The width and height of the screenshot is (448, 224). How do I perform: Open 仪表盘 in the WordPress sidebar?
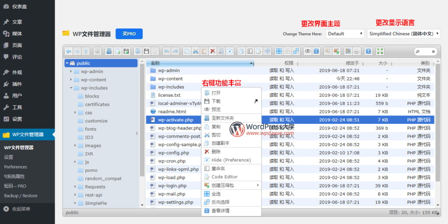pos(28,7)
